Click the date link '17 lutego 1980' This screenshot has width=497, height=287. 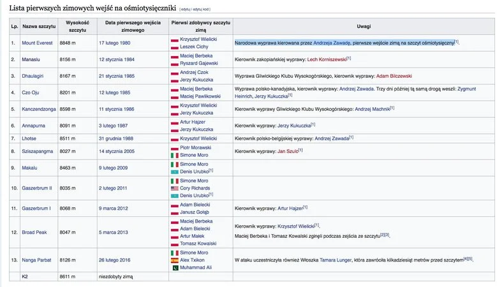(x=114, y=43)
